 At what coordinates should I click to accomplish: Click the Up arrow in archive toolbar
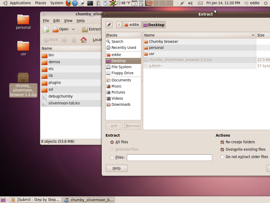74,40
